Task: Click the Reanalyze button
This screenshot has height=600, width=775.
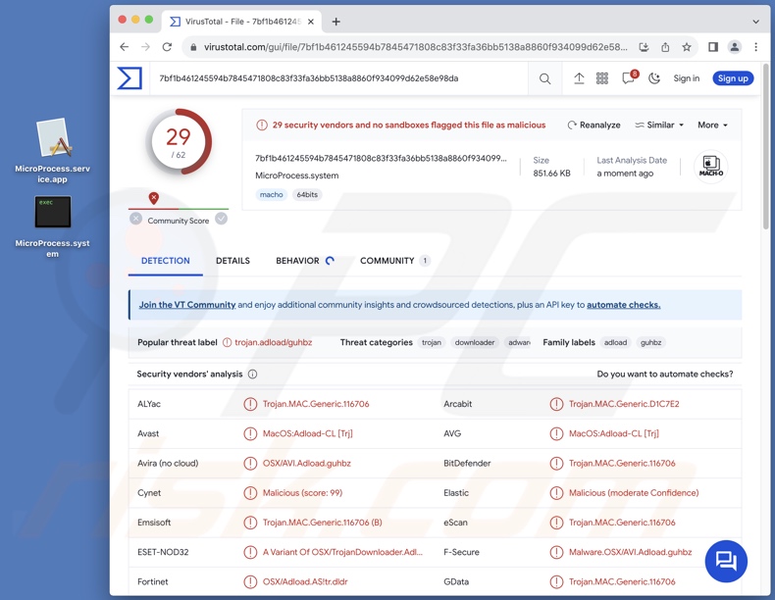Action: 594,125
